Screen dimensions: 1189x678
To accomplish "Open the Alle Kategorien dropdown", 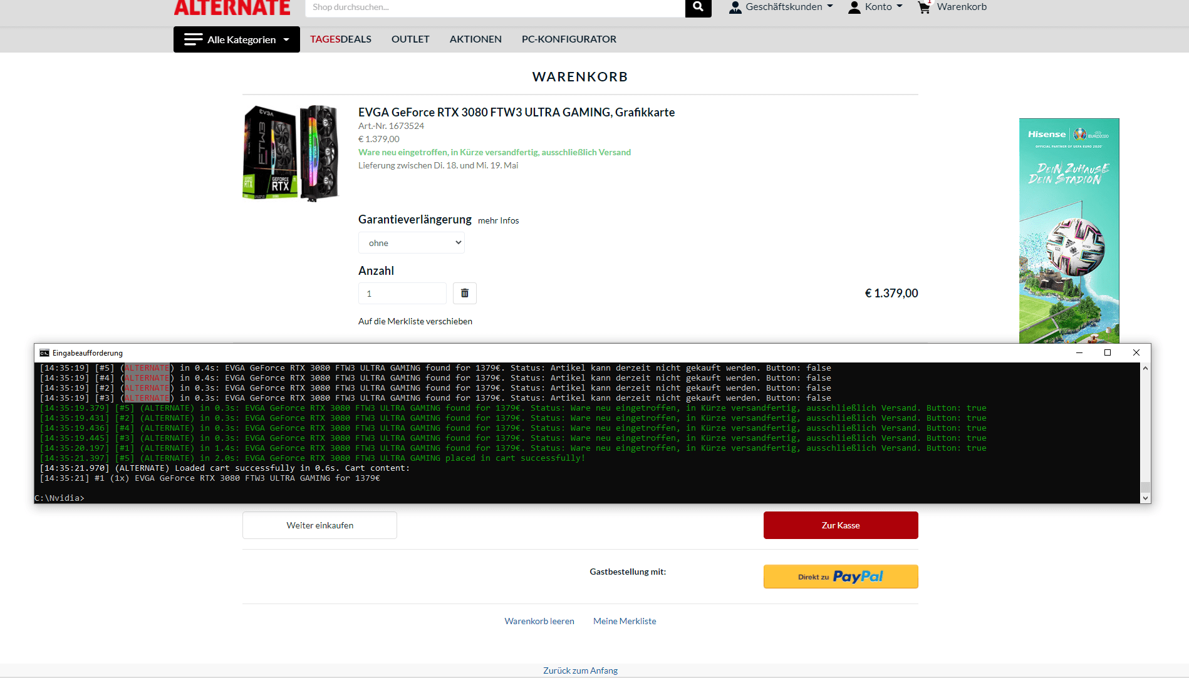I will (x=237, y=39).
